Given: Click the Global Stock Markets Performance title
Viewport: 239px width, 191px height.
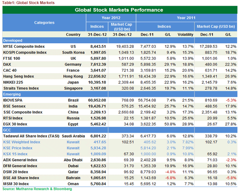Looking at the screenshot, I should [x=119, y=10].
